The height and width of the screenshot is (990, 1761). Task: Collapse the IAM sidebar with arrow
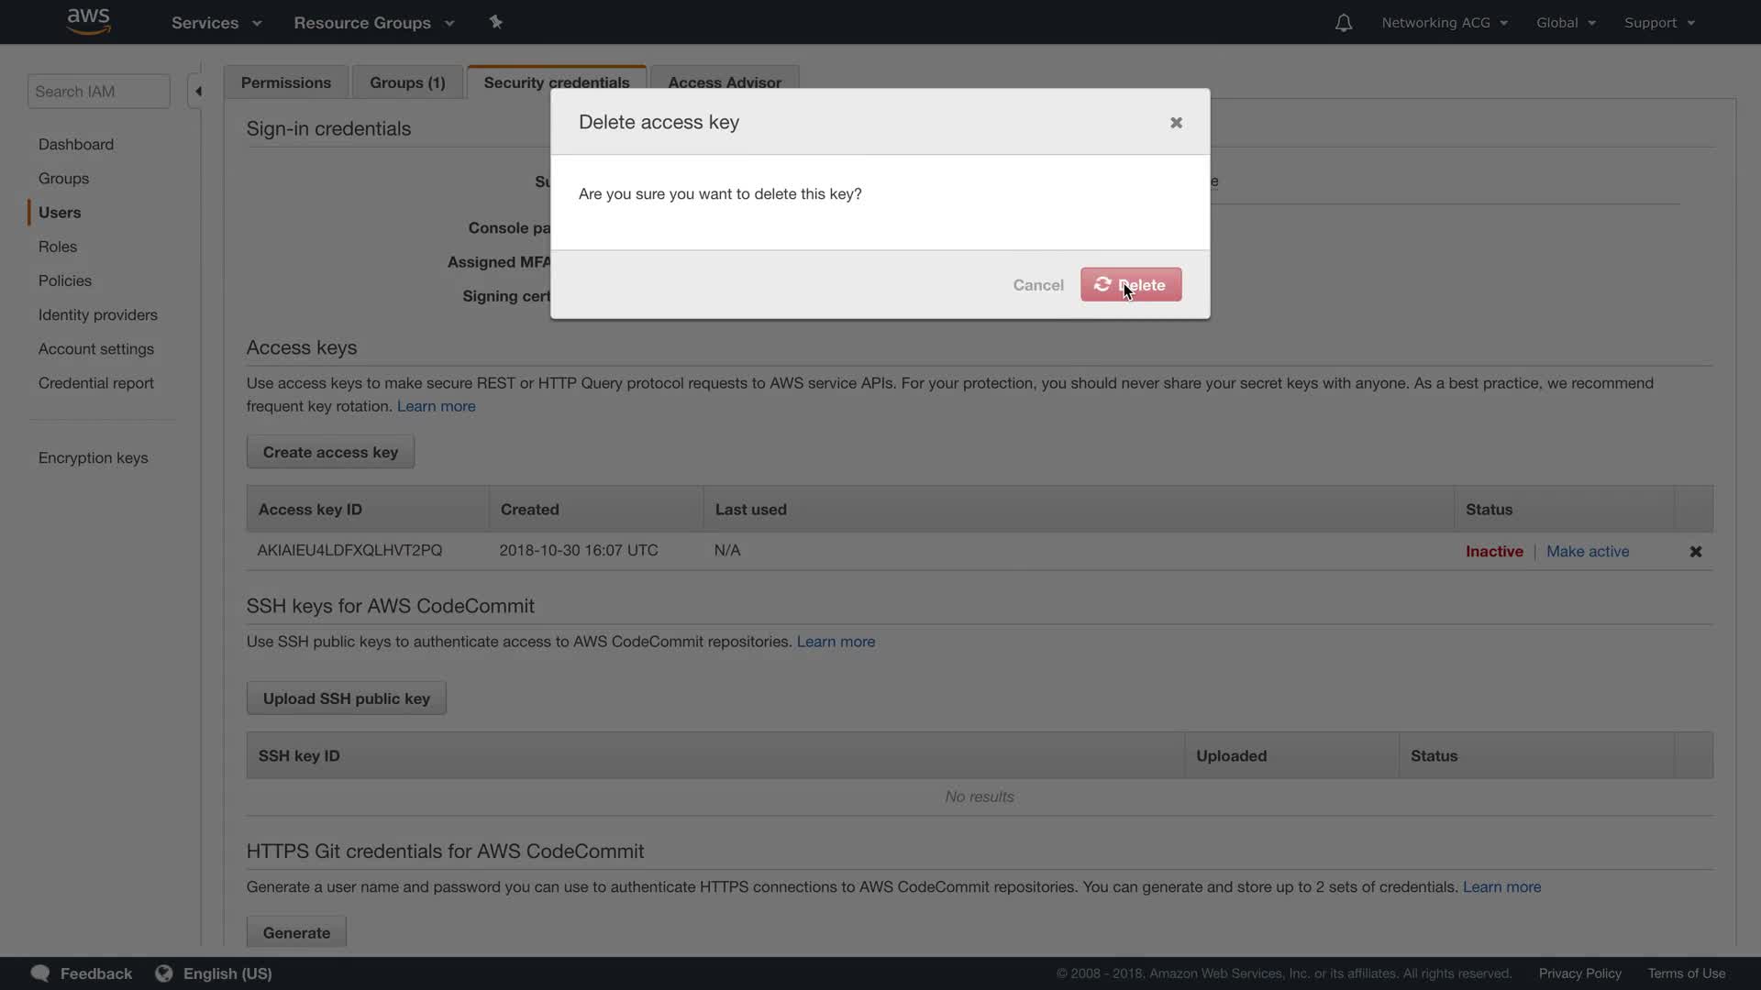point(198,92)
